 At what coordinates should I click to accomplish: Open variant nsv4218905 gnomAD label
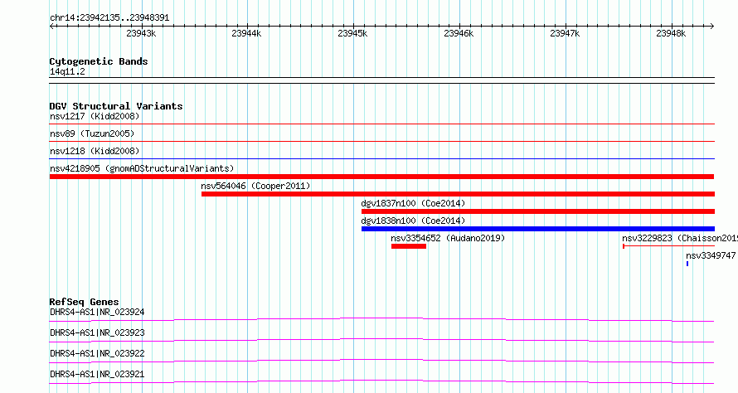pos(142,168)
